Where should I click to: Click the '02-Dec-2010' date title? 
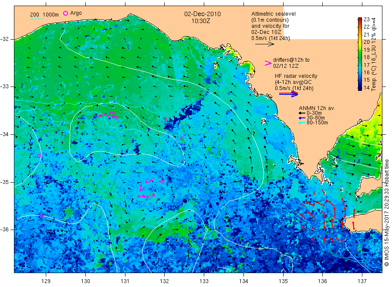(x=203, y=14)
